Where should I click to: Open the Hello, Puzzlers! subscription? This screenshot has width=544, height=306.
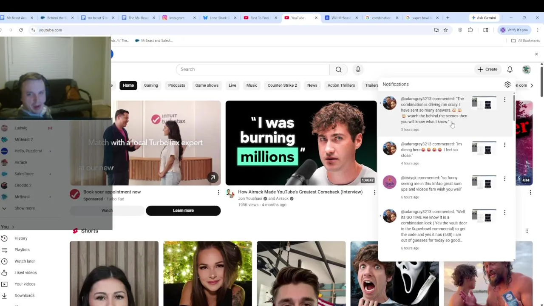pyautogui.click(x=26, y=151)
